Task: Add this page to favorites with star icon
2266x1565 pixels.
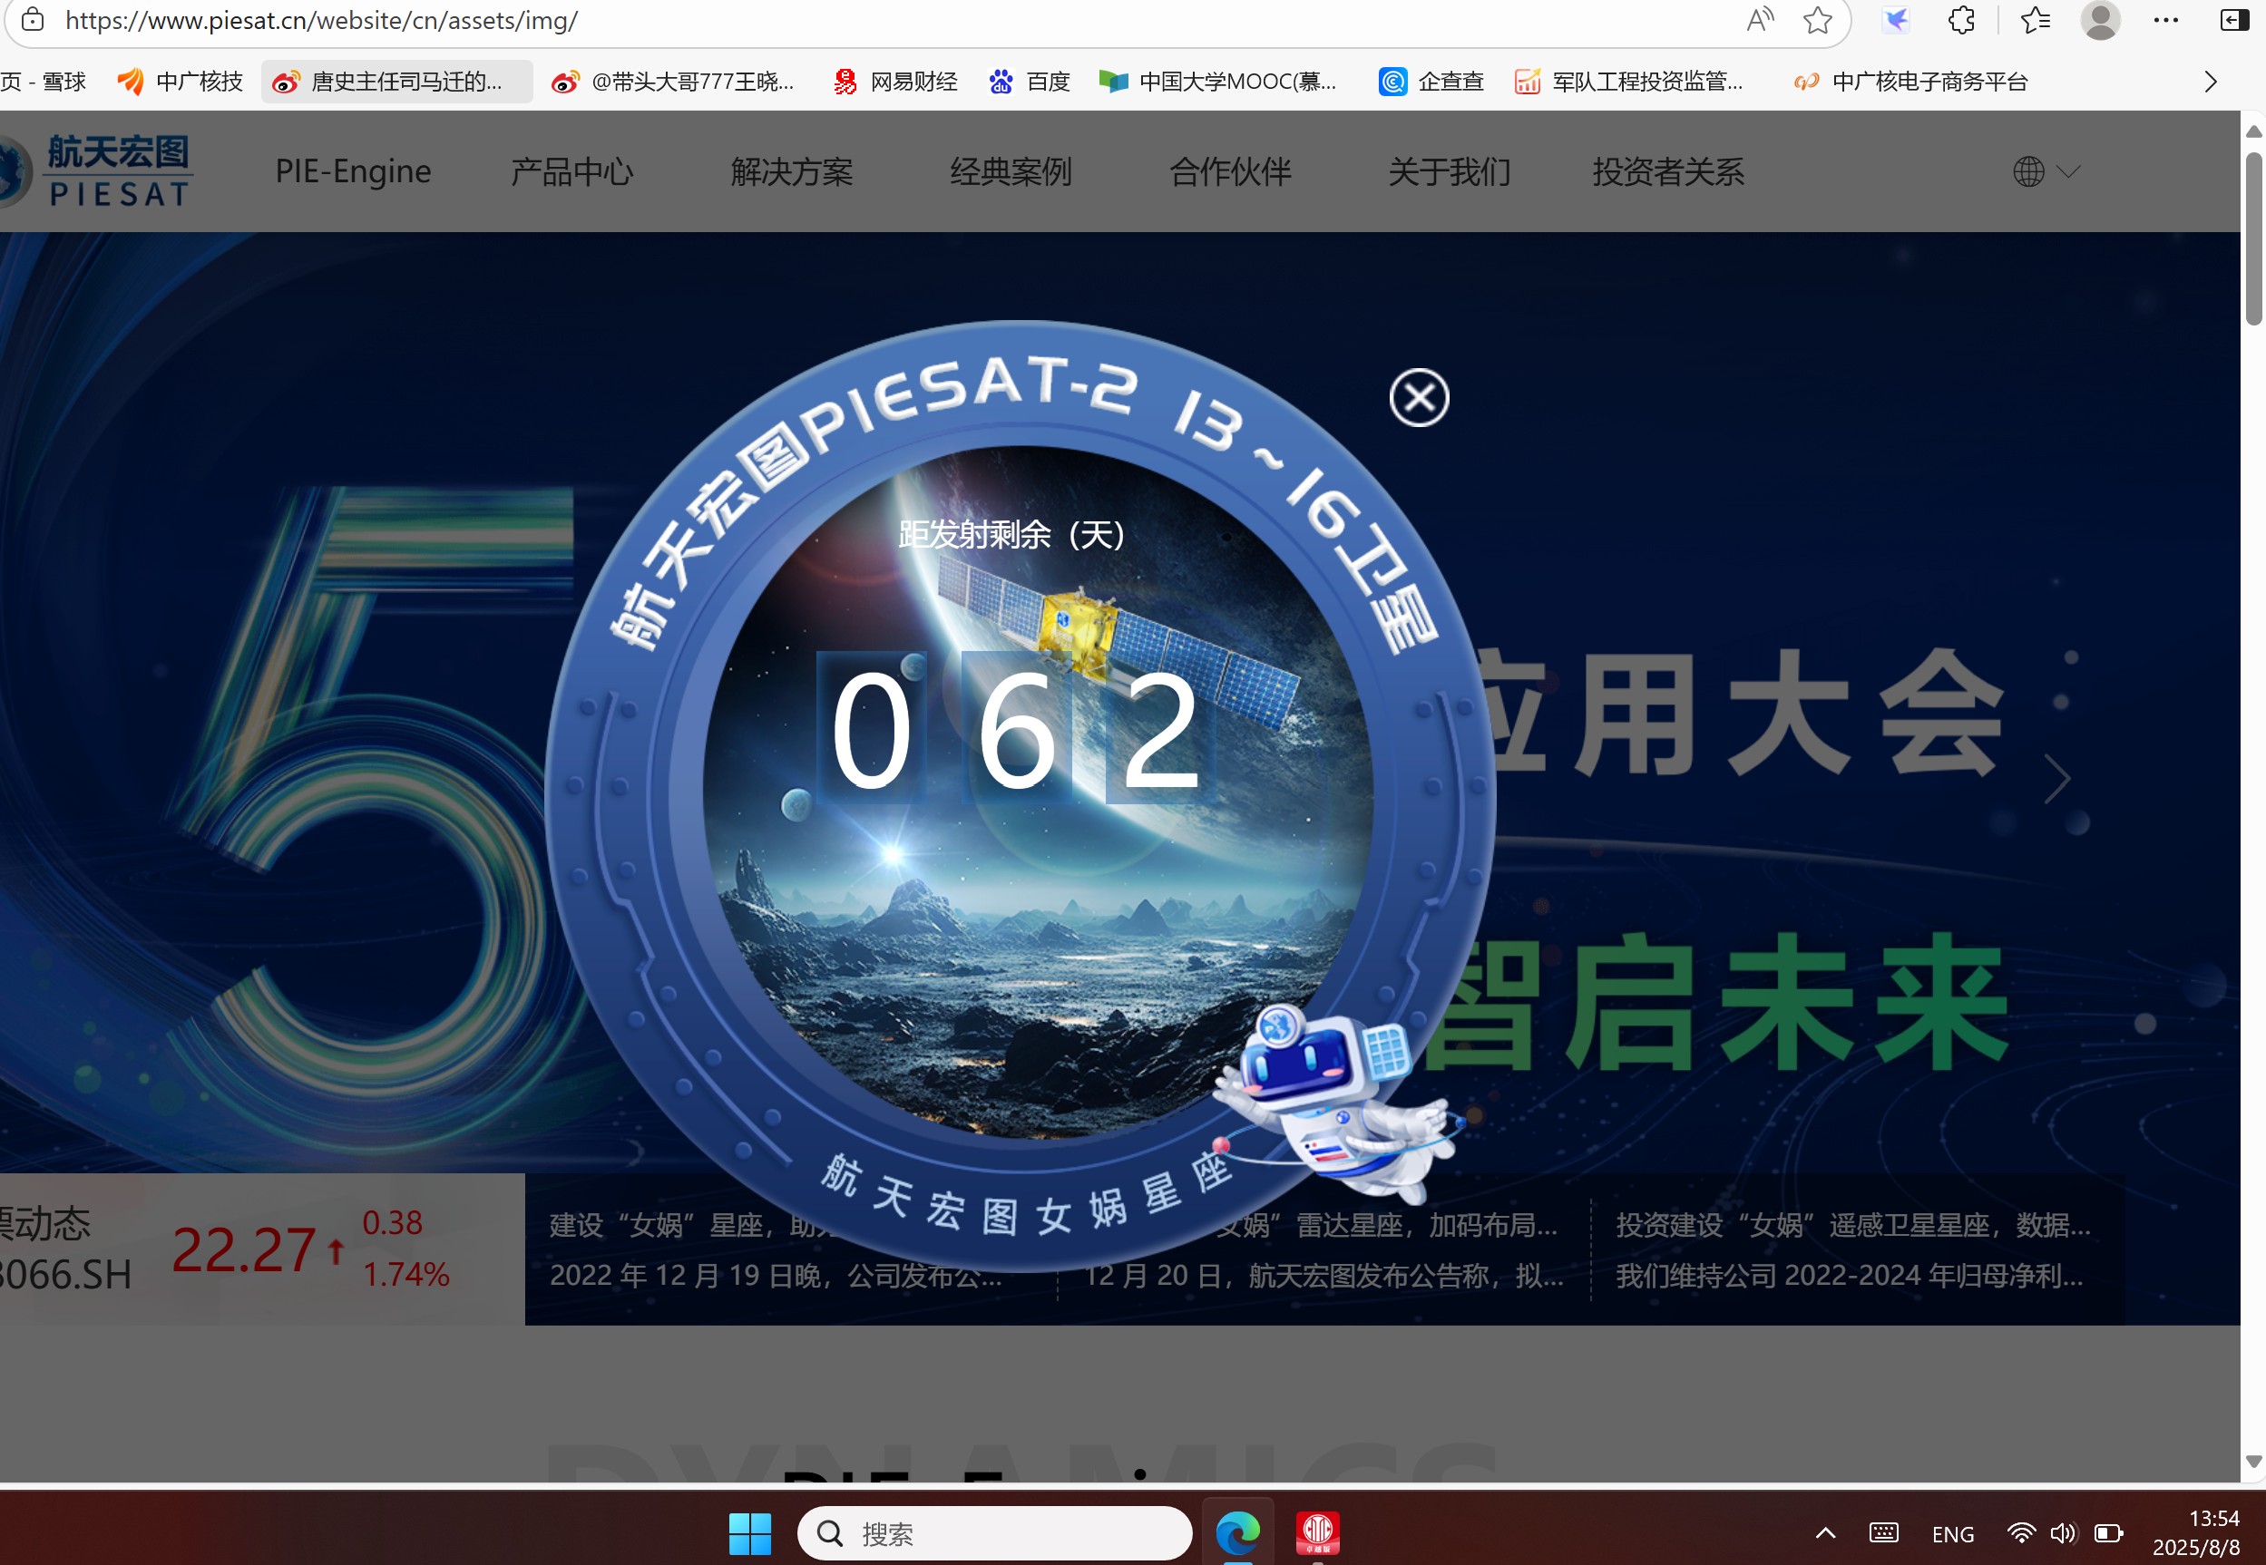Action: coord(1817,20)
